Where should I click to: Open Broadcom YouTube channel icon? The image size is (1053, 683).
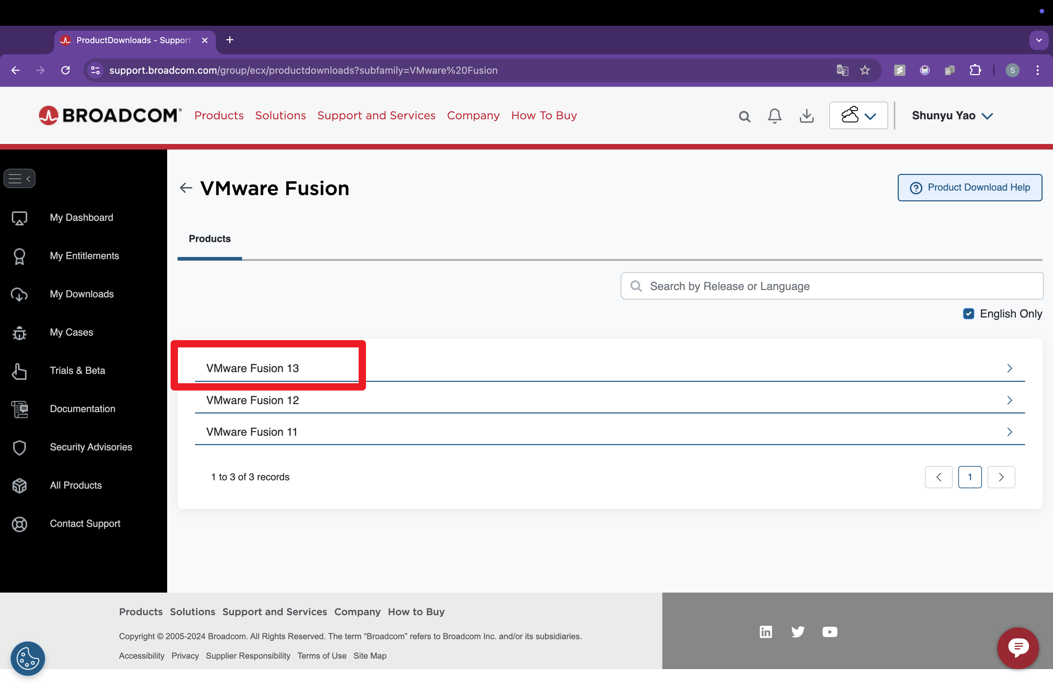click(829, 632)
